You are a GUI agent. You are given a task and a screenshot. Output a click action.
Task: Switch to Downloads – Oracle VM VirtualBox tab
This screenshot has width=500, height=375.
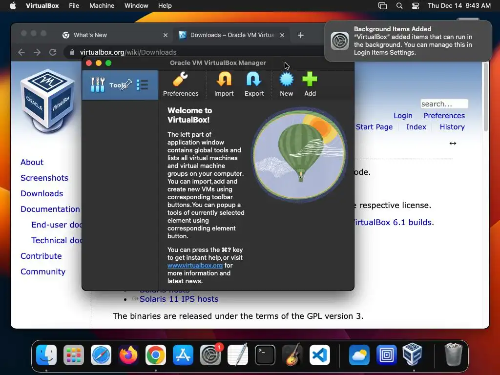pyautogui.click(x=232, y=35)
